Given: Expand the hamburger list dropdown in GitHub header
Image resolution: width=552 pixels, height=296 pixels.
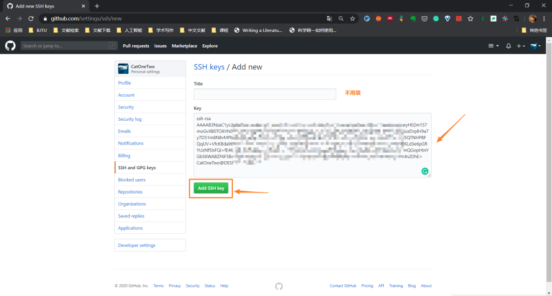Looking at the screenshot, I should 493,46.
